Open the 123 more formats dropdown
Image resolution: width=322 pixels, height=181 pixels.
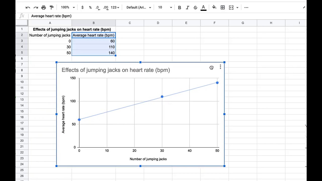click(115, 8)
